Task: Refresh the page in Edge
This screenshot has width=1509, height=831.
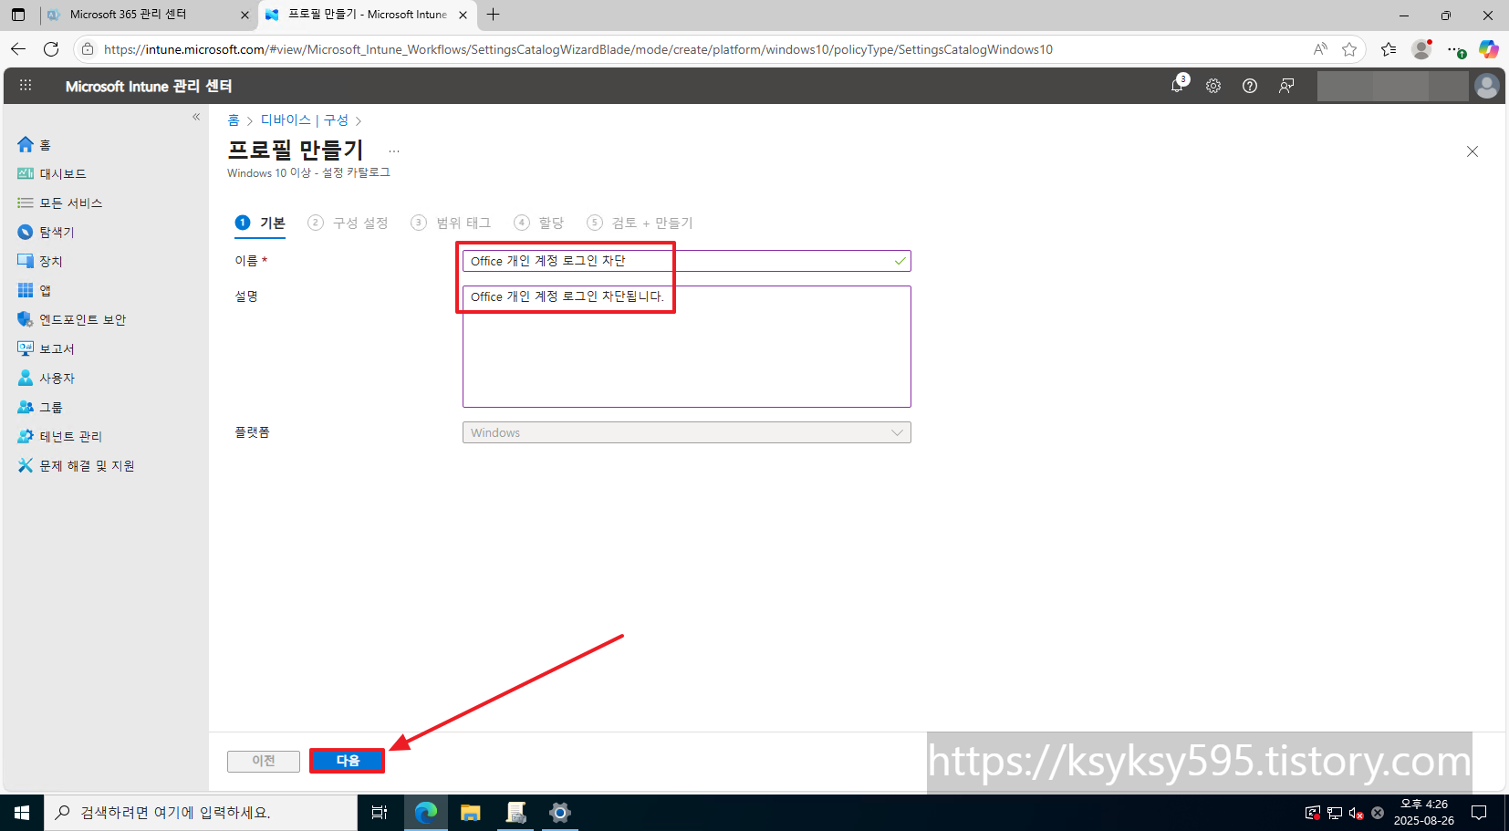Action: pyautogui.click(x=51, y=49)
